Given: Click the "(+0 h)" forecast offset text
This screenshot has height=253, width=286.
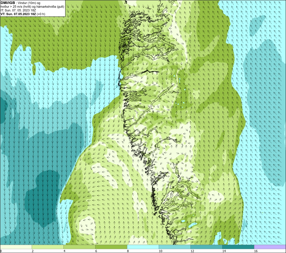Looking at the screenshot, I should (x=41, y=14).
